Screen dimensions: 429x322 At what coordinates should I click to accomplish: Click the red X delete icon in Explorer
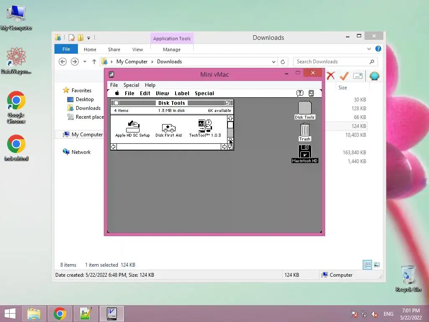pyautogui.click(x=331, y=76)
